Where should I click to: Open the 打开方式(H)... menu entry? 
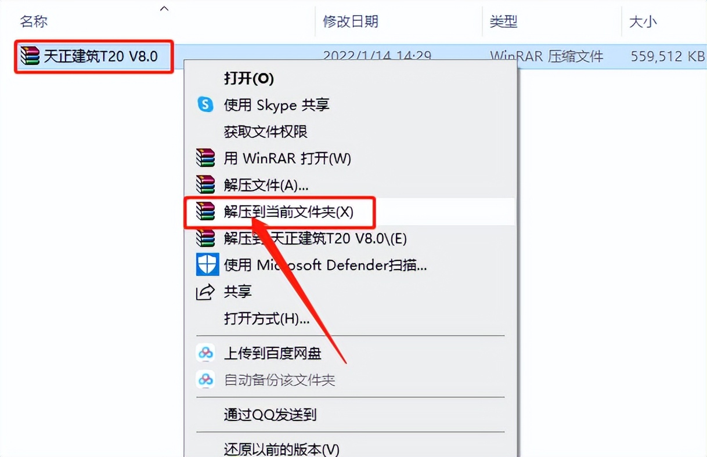(266, 318)
